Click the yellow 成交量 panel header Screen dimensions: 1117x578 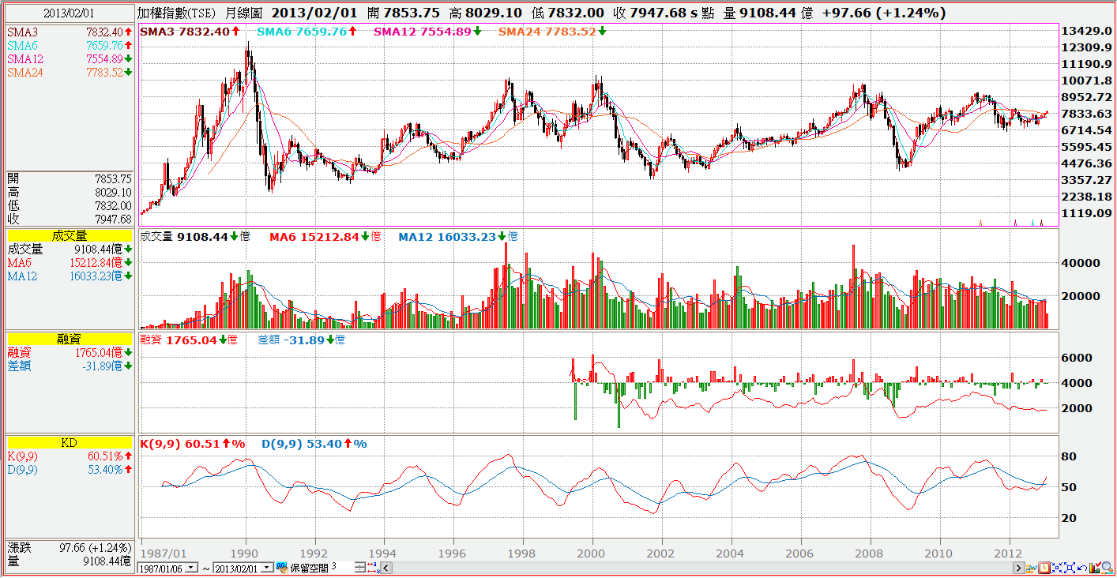pyautogui.click(x=70, y=235)
